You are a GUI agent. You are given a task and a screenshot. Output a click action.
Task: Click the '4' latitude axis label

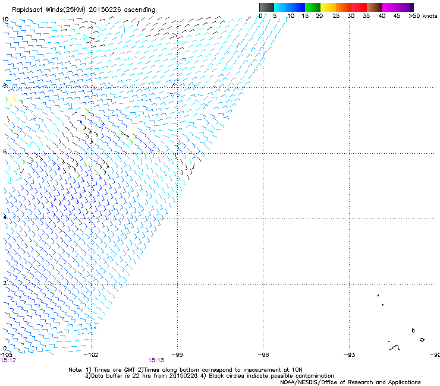click(5, 217)
